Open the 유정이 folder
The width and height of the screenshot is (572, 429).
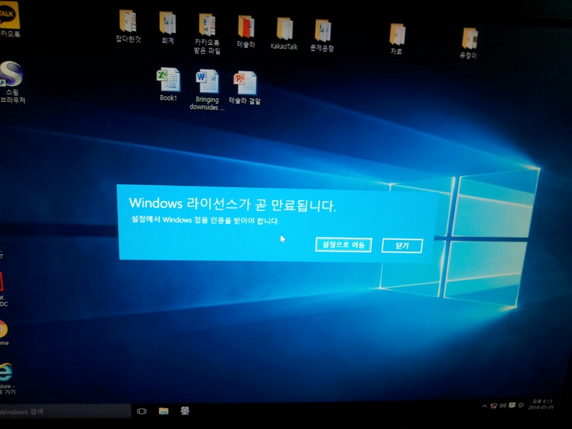pos(469,43)
